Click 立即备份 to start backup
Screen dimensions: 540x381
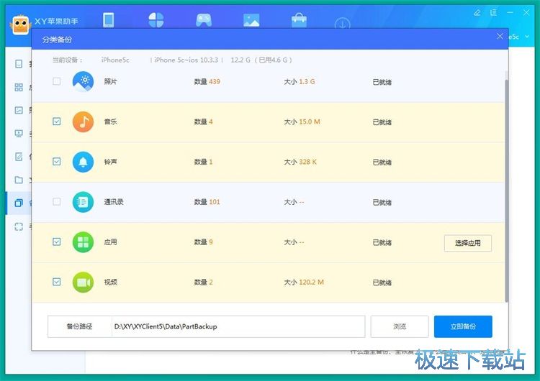pos(463,326)
